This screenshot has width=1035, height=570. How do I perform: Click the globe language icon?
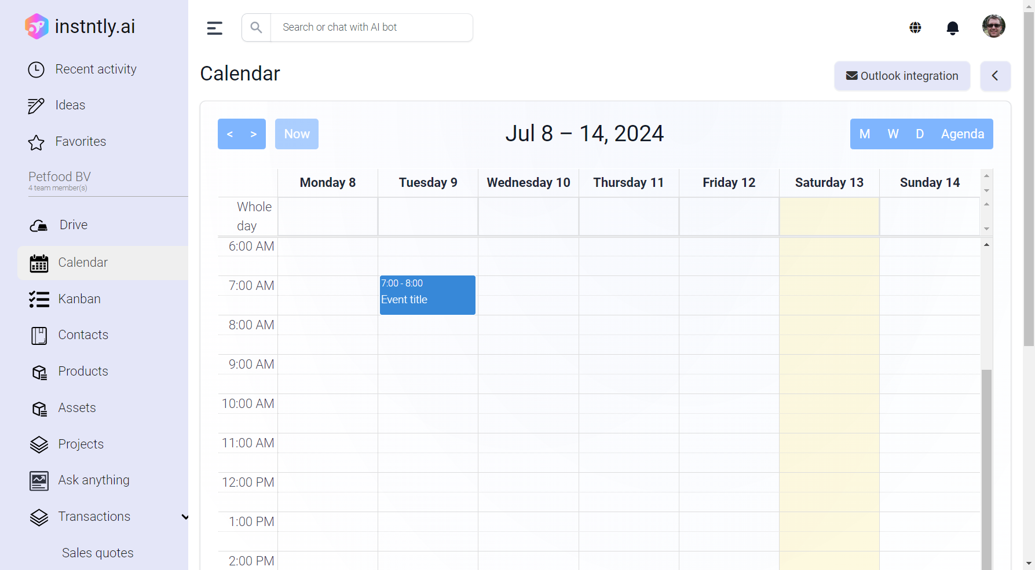coord(915,28)
